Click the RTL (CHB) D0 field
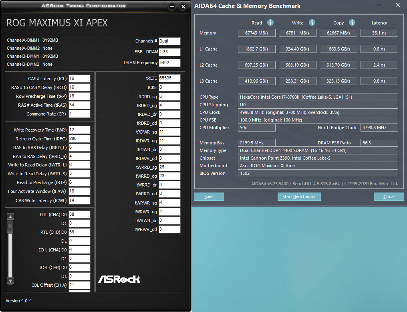 [x=79, y=232]
